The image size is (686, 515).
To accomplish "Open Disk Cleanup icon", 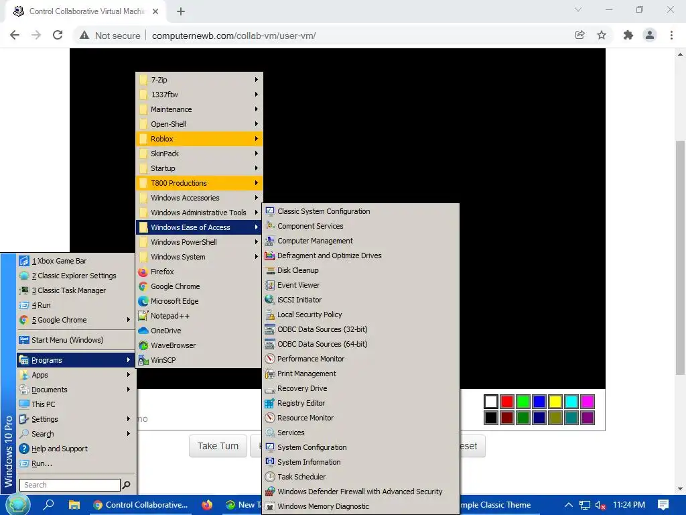I will click(x=270, y=270).
